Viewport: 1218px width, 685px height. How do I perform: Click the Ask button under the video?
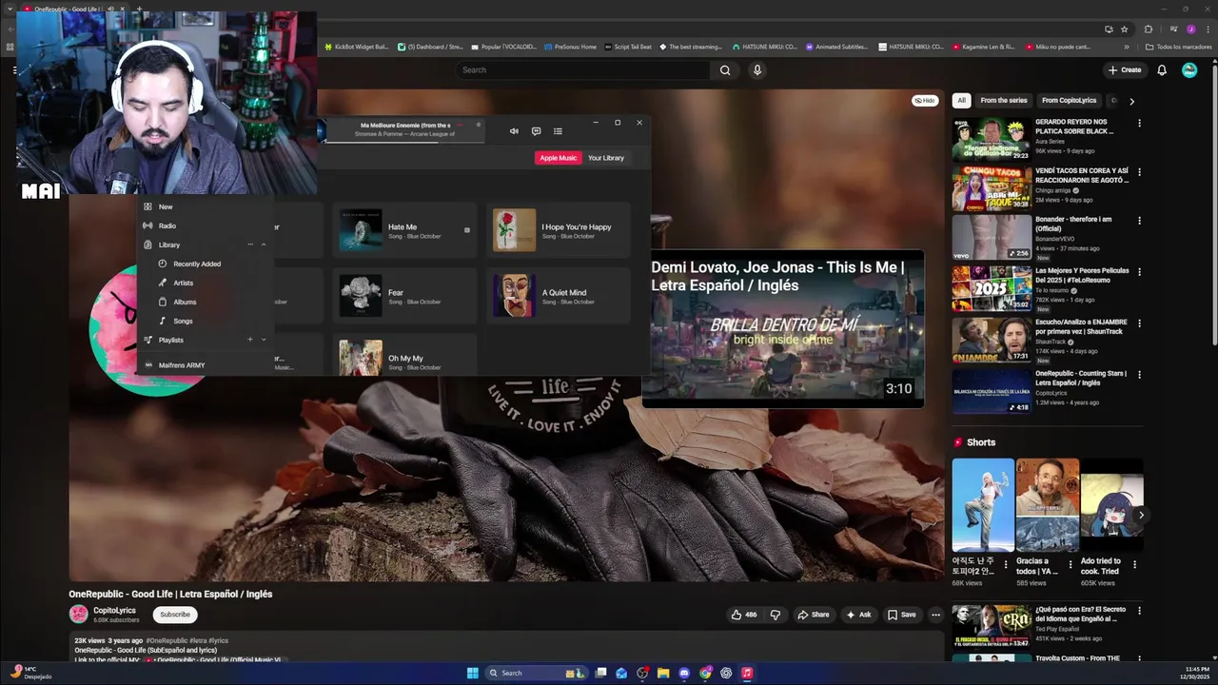point(858,615)
